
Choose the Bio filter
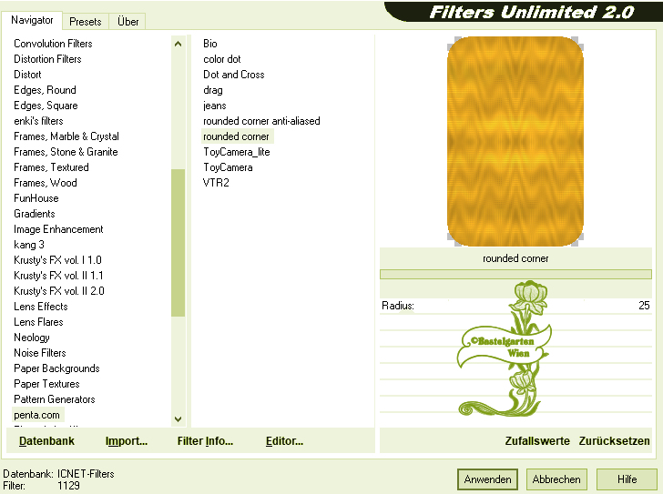[x=210, y=44]
